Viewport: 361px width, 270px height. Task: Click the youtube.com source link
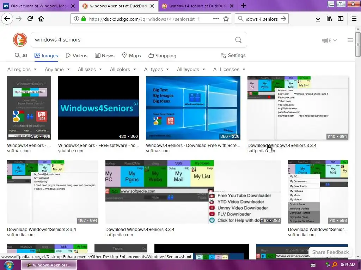[71, 151]
